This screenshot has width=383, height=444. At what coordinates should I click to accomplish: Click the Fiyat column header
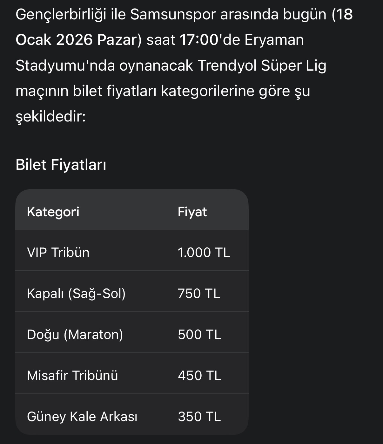point(192,212)
